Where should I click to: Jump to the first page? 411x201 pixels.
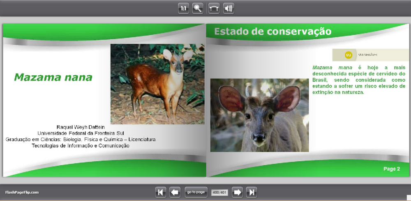[x=161, y=192]
